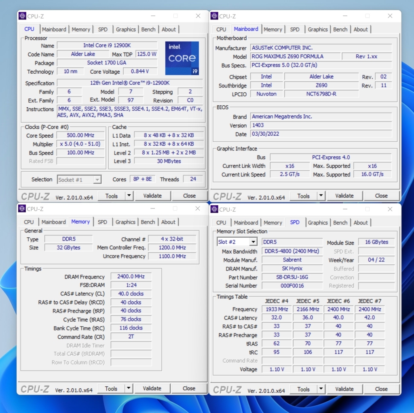Open the Socket #1 selection dropdown

(x=97, y=180)
